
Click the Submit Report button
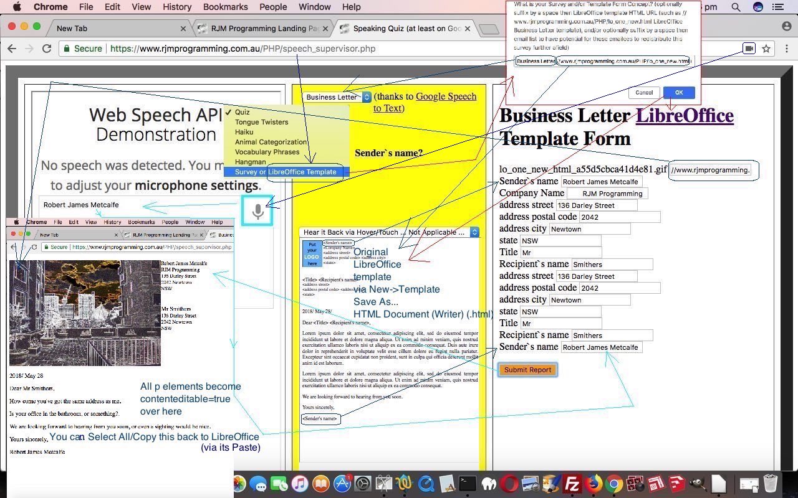tap(527, 370)
